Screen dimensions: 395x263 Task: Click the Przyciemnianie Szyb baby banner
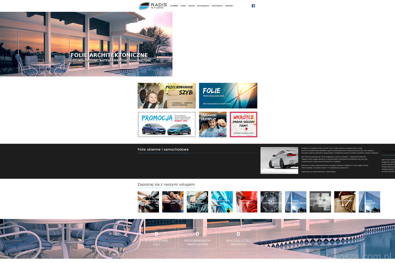(x=167, y=96)
